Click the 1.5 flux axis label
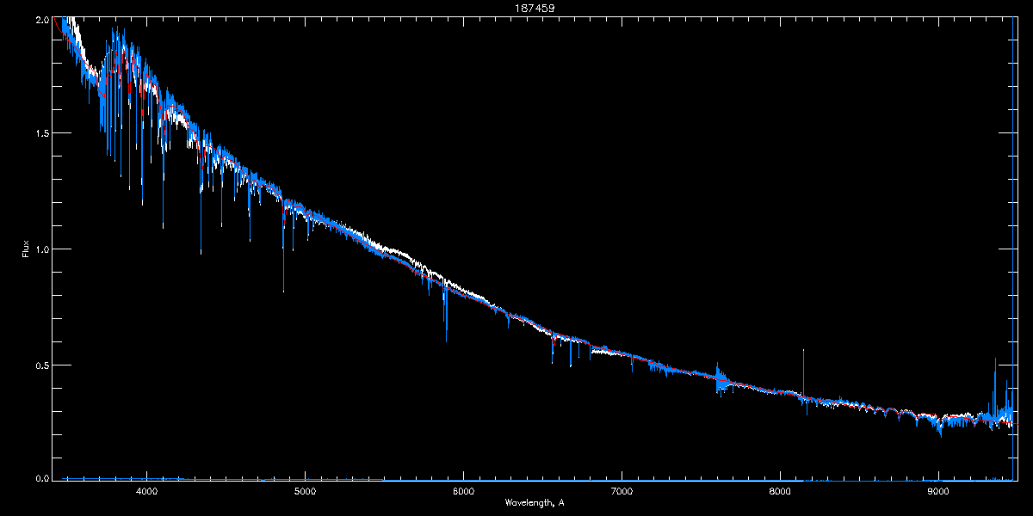The image size is (1033, 516). coord(43,133)
